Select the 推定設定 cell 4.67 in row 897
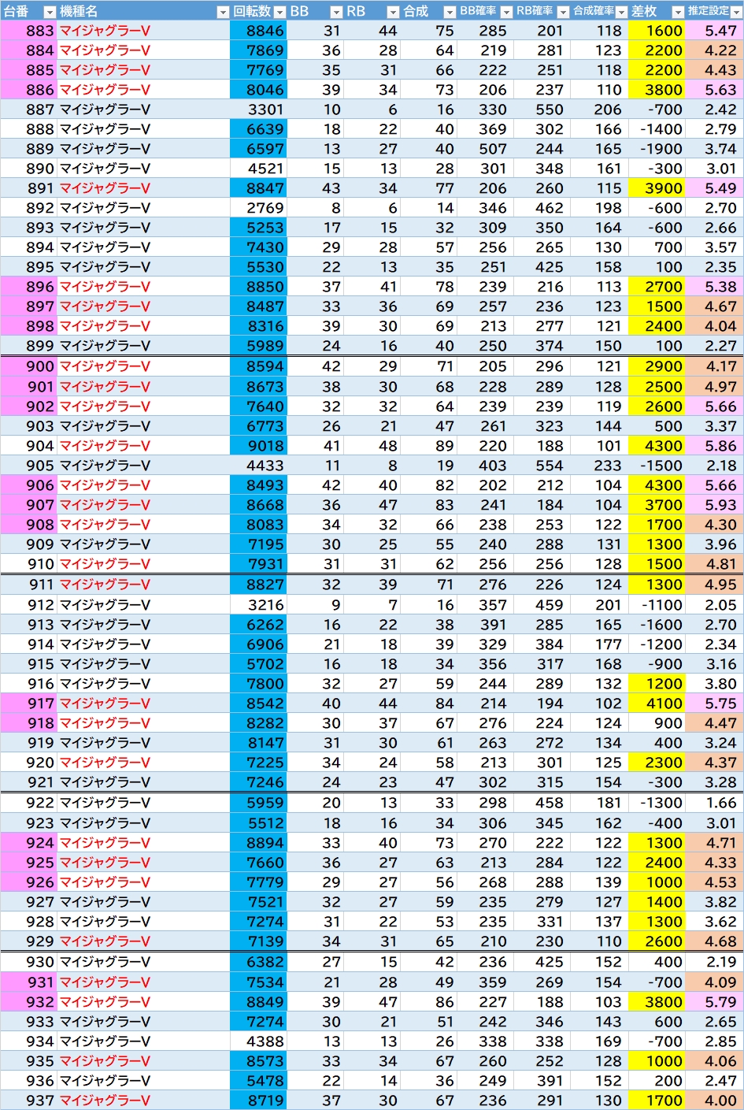Viewport: 744px width, 1110px height. [x=714, y=306]
